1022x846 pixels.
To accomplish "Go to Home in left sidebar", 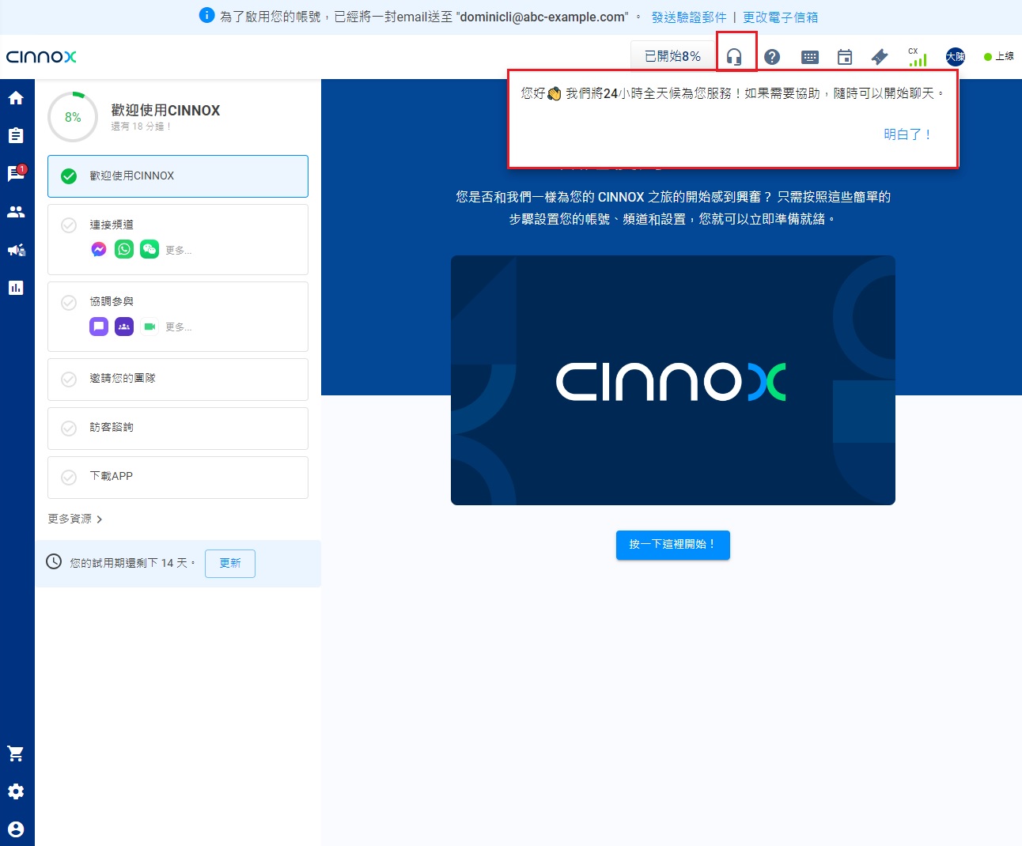I will click(x=16, y=98).
